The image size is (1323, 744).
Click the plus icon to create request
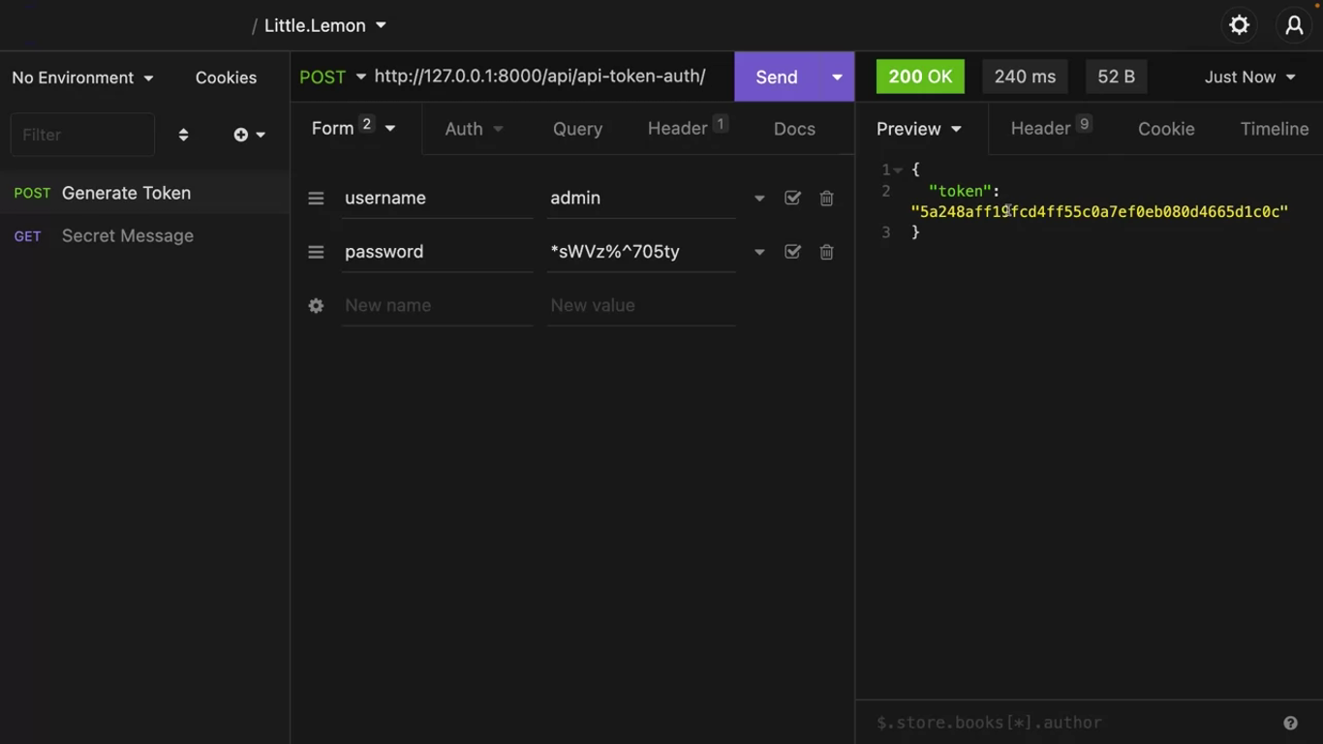(x=241, y=135)
